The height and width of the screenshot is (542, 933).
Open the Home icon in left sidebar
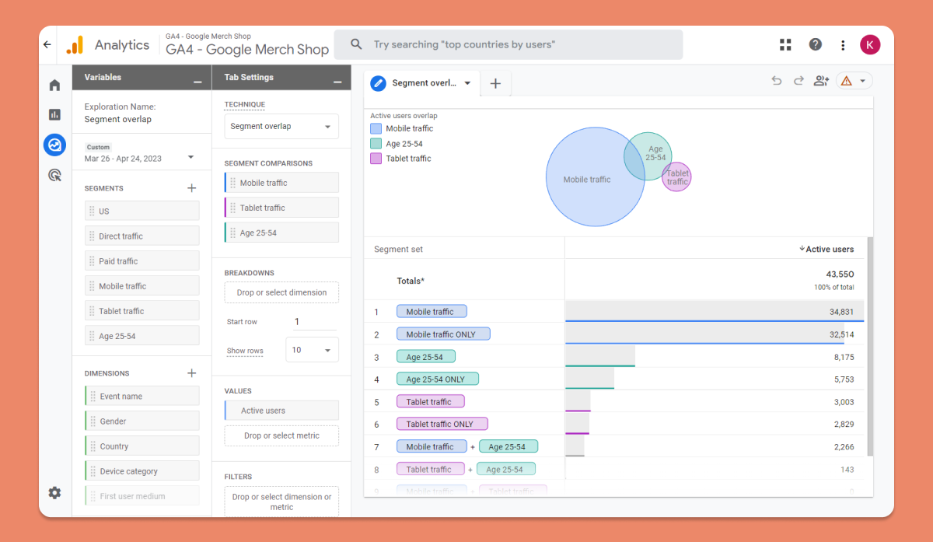pyautogui.click(x=54, y=86)
